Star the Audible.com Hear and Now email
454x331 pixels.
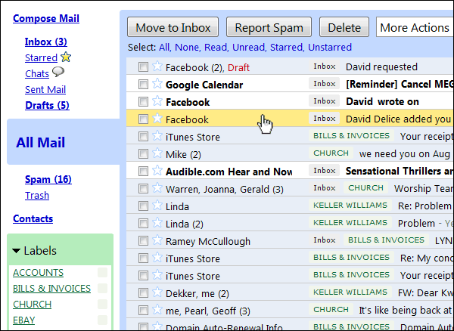157,171
